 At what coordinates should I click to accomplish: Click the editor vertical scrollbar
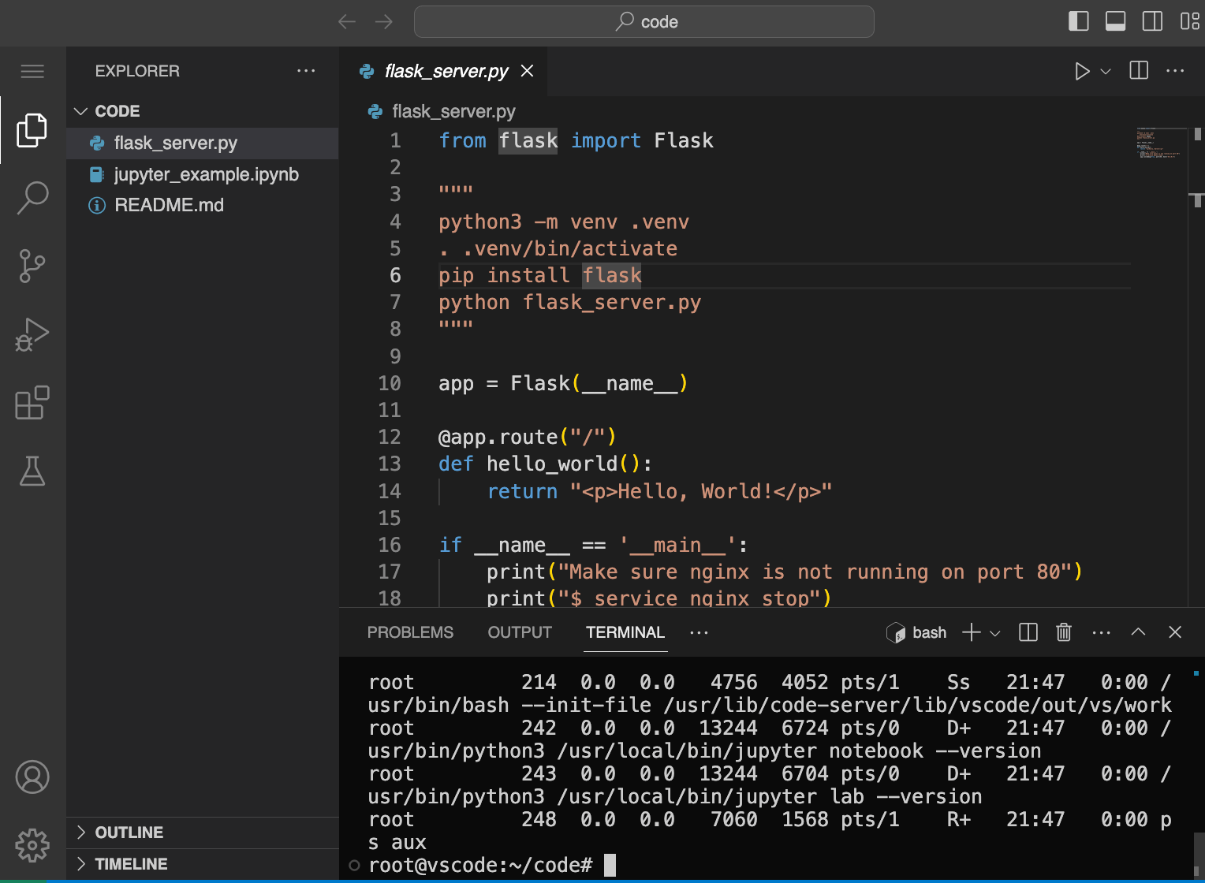(x=1197, y=367)
